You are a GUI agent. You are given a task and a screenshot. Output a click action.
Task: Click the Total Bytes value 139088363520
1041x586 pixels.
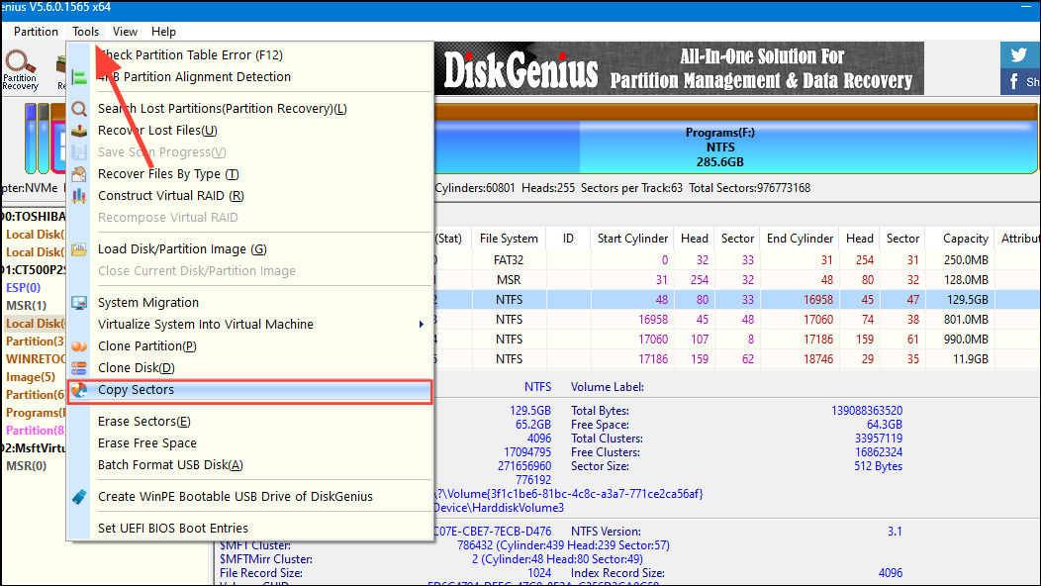click(867, 411)
